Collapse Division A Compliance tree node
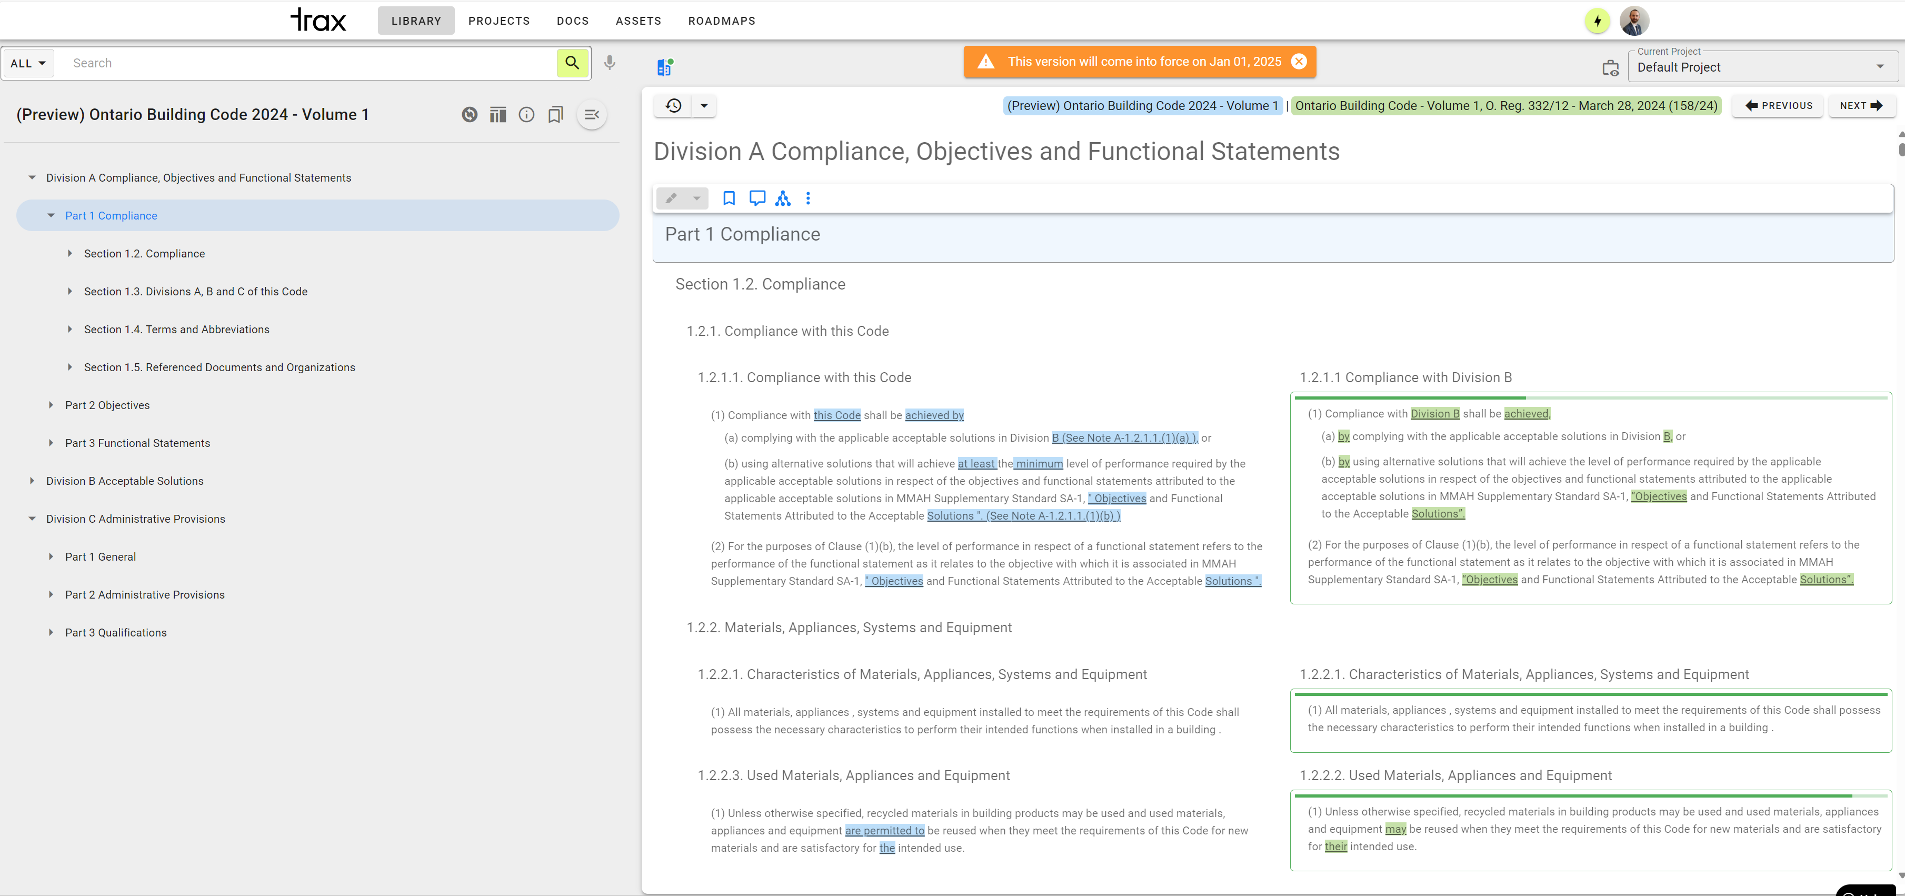The width and height of the screenshot is (1905, 896). [32, 177]
